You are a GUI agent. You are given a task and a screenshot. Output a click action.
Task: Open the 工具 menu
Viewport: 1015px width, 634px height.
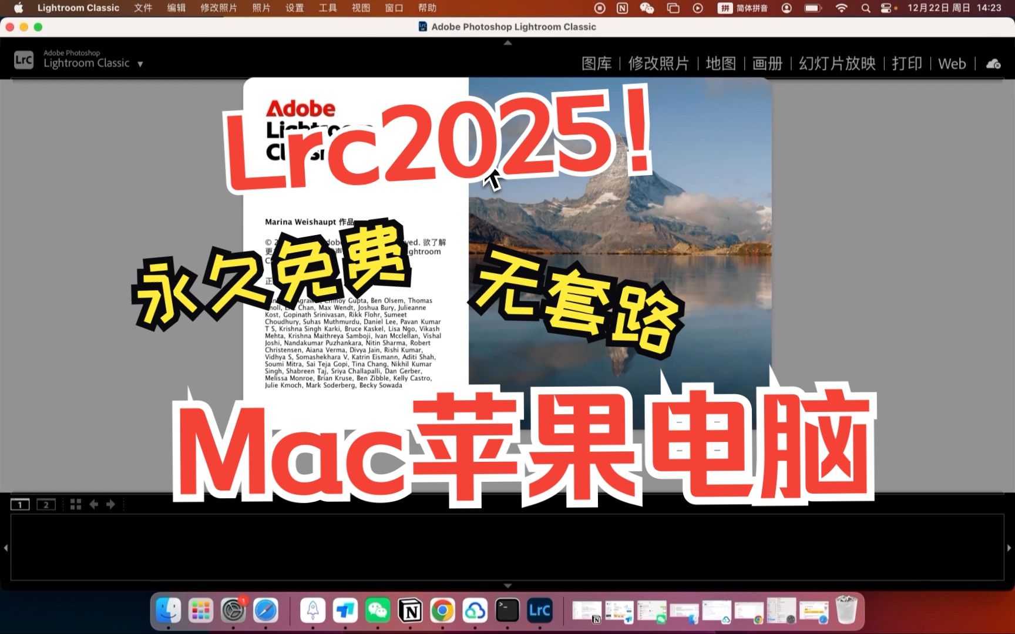click(x=328, y=8)
